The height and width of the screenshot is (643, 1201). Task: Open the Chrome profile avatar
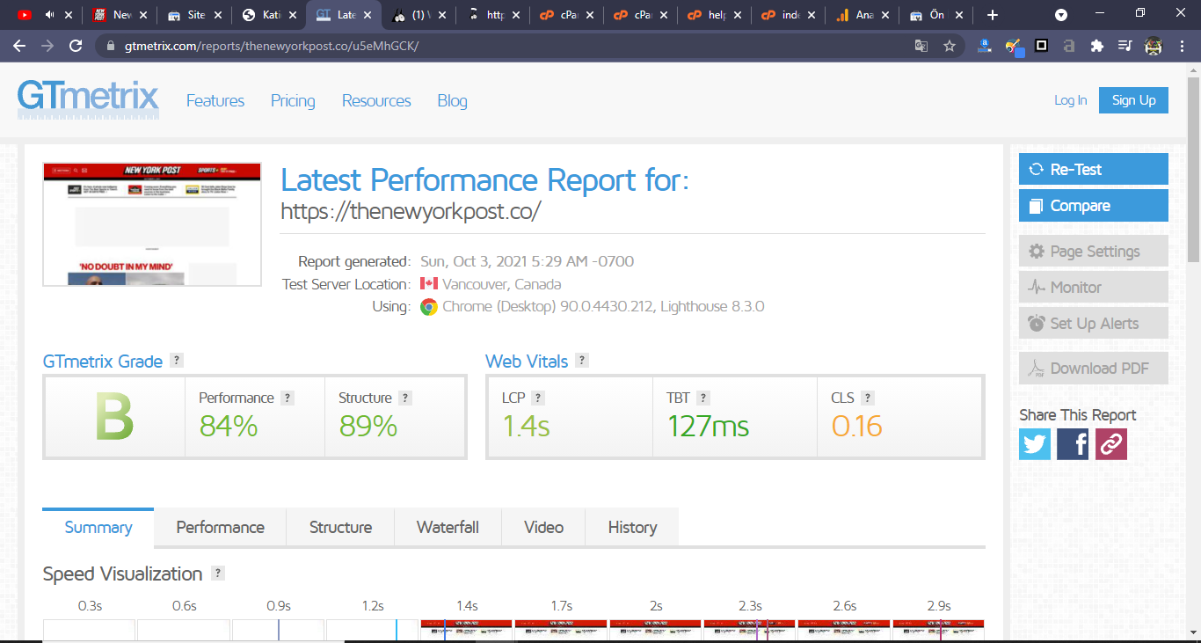(x=1154, y=46)
